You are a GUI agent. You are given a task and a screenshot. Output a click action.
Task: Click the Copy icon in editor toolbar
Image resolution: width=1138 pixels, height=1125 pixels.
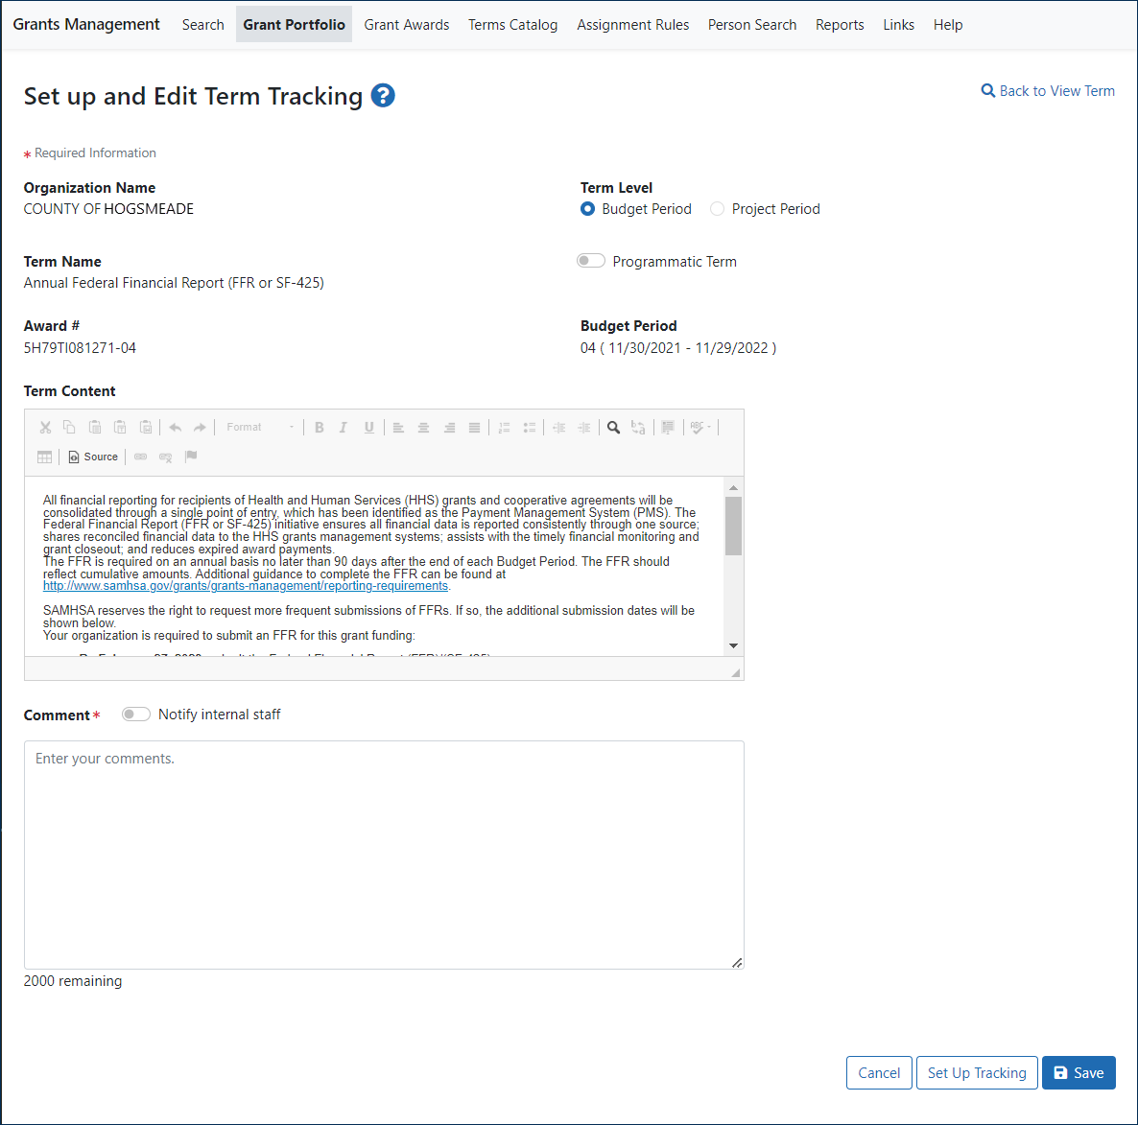point(70,427)
